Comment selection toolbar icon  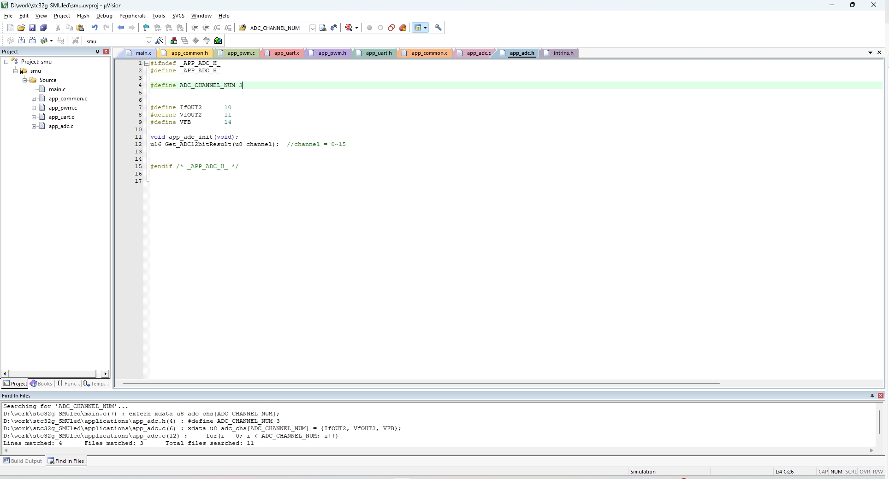[x=217, y=28]
